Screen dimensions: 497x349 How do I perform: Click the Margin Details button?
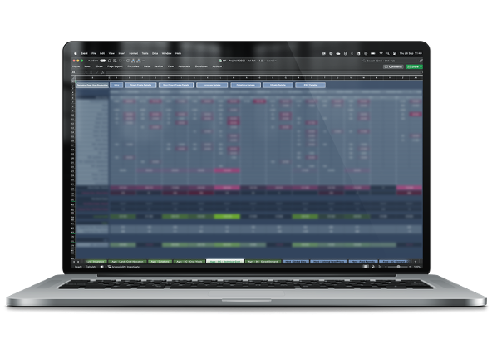(x=278, y=85)
